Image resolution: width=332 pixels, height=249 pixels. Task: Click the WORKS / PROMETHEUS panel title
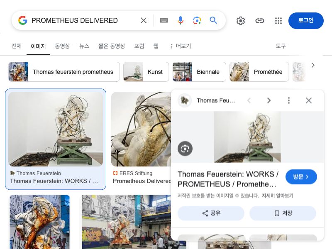tap(228, 179)
